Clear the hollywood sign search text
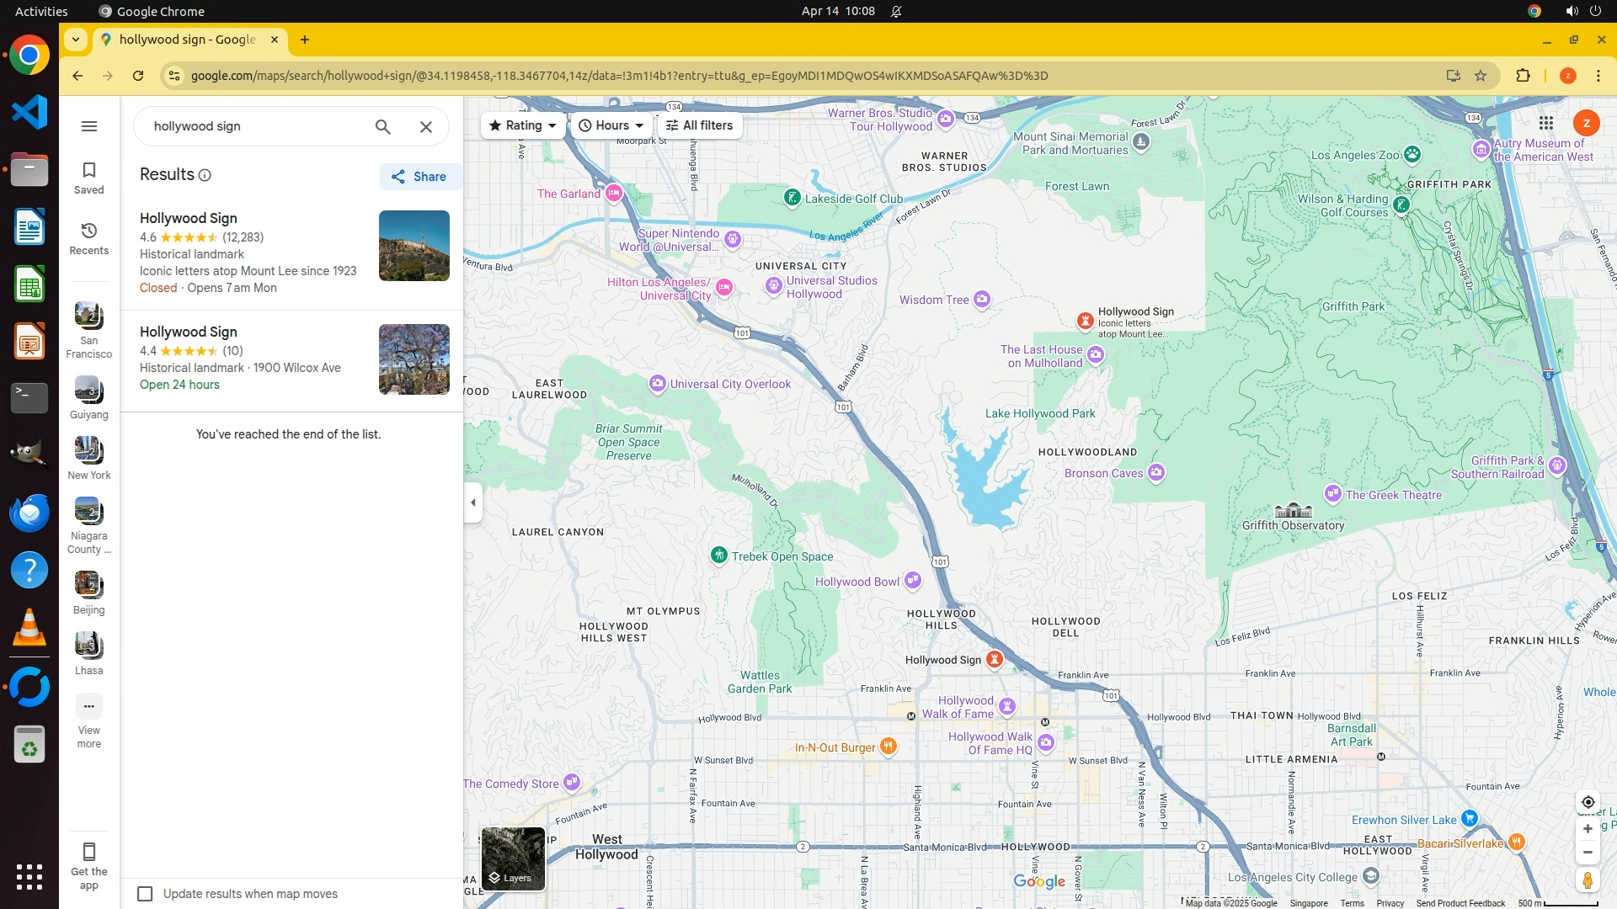The height and width of the screenshot is (909, 1617). (x=426, y=126)
